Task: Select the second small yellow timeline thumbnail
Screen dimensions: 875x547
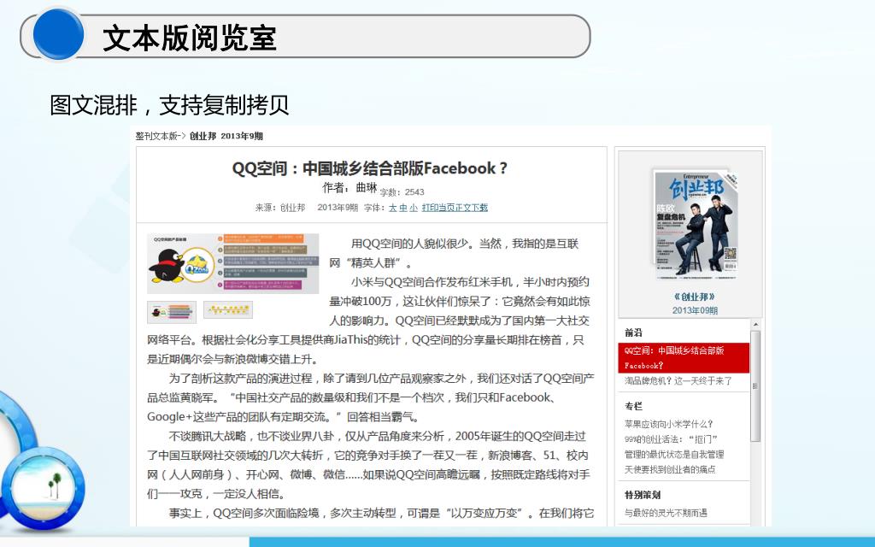Action: coord(227,309)
